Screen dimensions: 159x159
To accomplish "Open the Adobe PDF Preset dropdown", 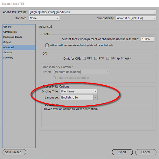I will coord(93,12).
